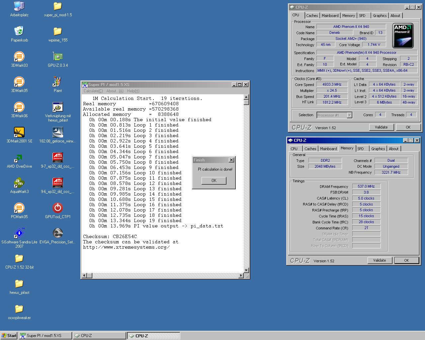425x340 pixels.
Task: Open the Processor #1 selection dropdown
Action: (x=349, y=115)
